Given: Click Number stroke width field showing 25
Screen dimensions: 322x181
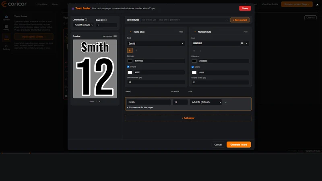Looking at the screenshot, I should (x=220, y=82).
